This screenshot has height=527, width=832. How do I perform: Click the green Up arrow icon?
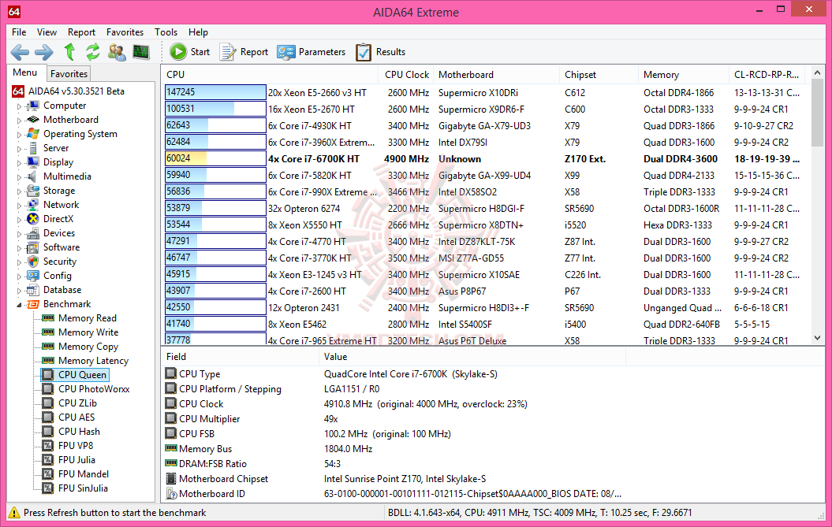pos(69,52)
